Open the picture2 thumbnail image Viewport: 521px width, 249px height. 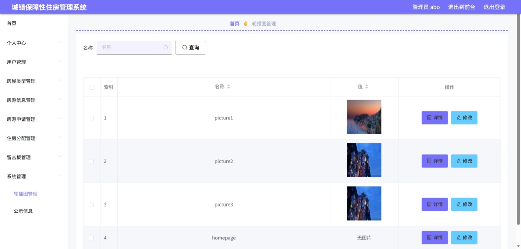(x=364, y=160)
